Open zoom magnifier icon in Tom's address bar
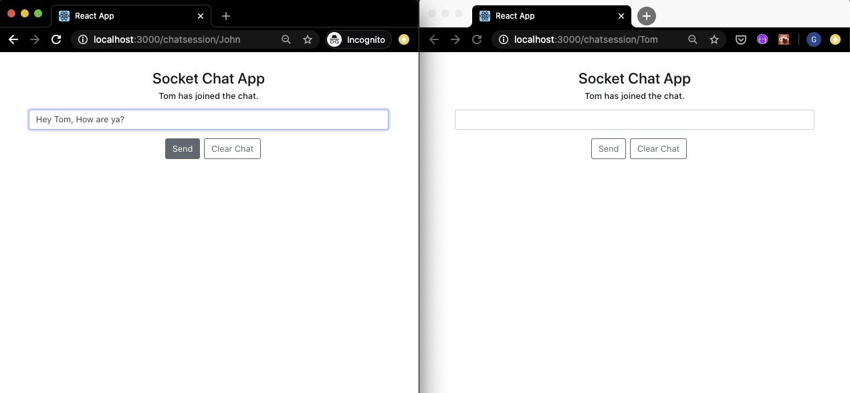850x393 pixels. click(x=693, y=39)
